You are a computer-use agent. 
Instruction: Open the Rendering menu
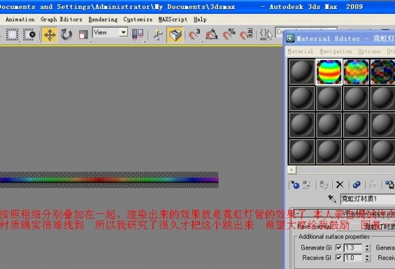pos(103,19)
